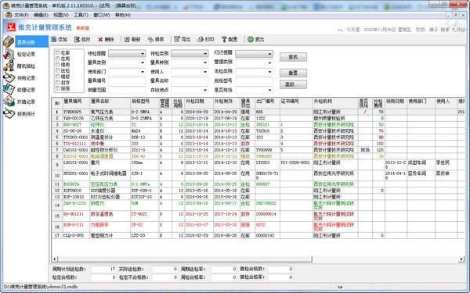
Task: Click the 刷新 (refresh) toolbar icon
Action: pyautogui.click(x=127, y=39)
